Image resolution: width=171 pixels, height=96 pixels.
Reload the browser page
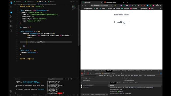pyautogui.click(x=88, y=5)
